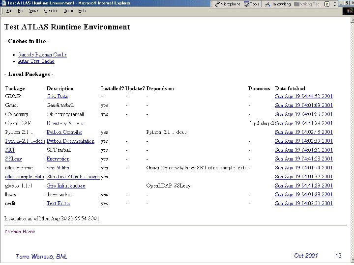
Task: Open the atlas_sample_data row date fetched link
Action: [304, 177]
